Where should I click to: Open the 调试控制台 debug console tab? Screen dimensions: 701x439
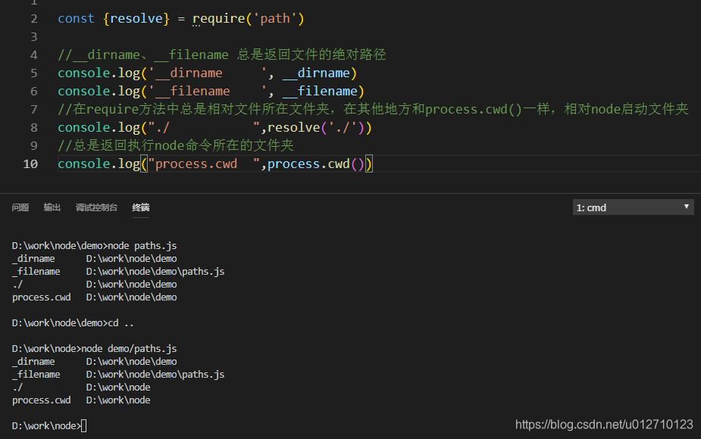(x=96, y=207)
